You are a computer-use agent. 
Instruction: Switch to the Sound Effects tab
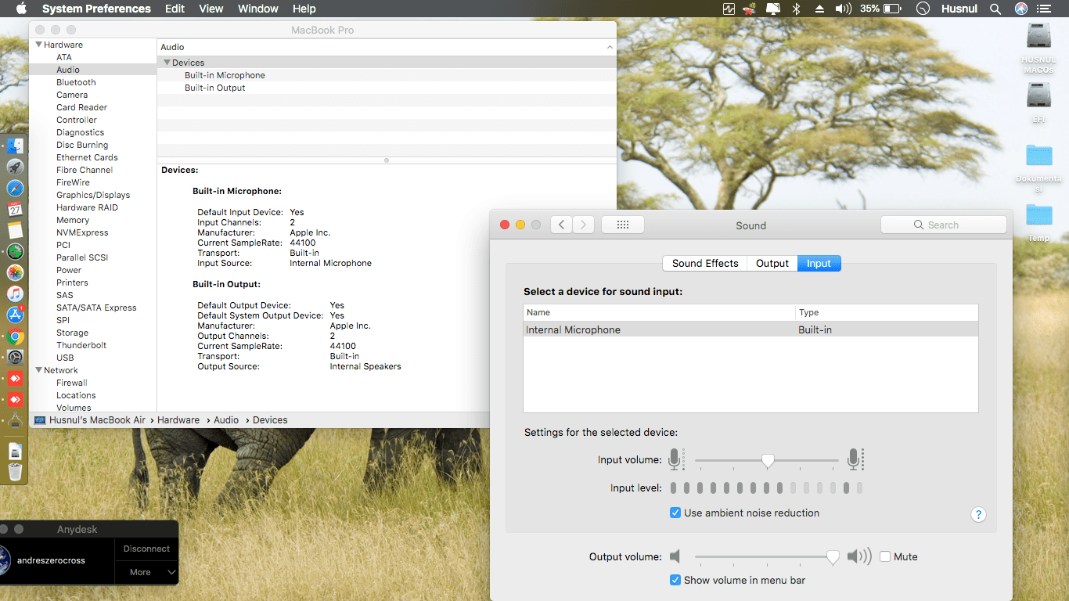[704, 263]
